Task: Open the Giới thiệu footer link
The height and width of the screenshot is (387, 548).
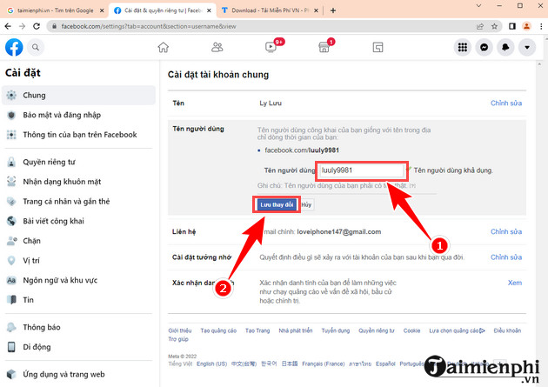Action: coord(180,330)
